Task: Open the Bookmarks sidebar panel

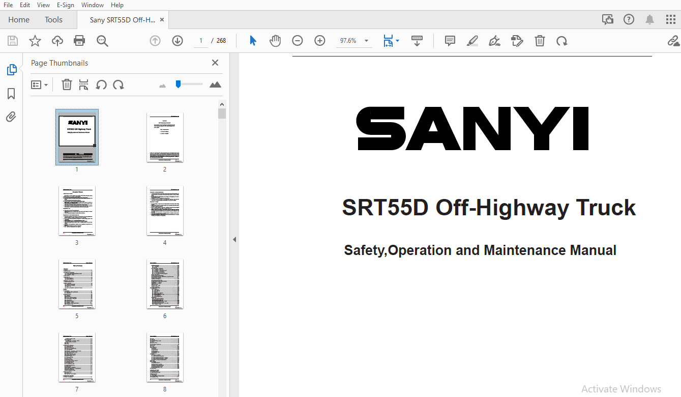Action: click(11, 94)
